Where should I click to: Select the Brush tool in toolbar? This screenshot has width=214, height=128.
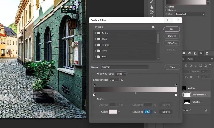click(x=152, y=2)
